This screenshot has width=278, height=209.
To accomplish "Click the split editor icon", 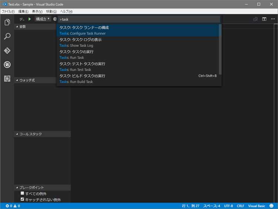I will (264, 19).
